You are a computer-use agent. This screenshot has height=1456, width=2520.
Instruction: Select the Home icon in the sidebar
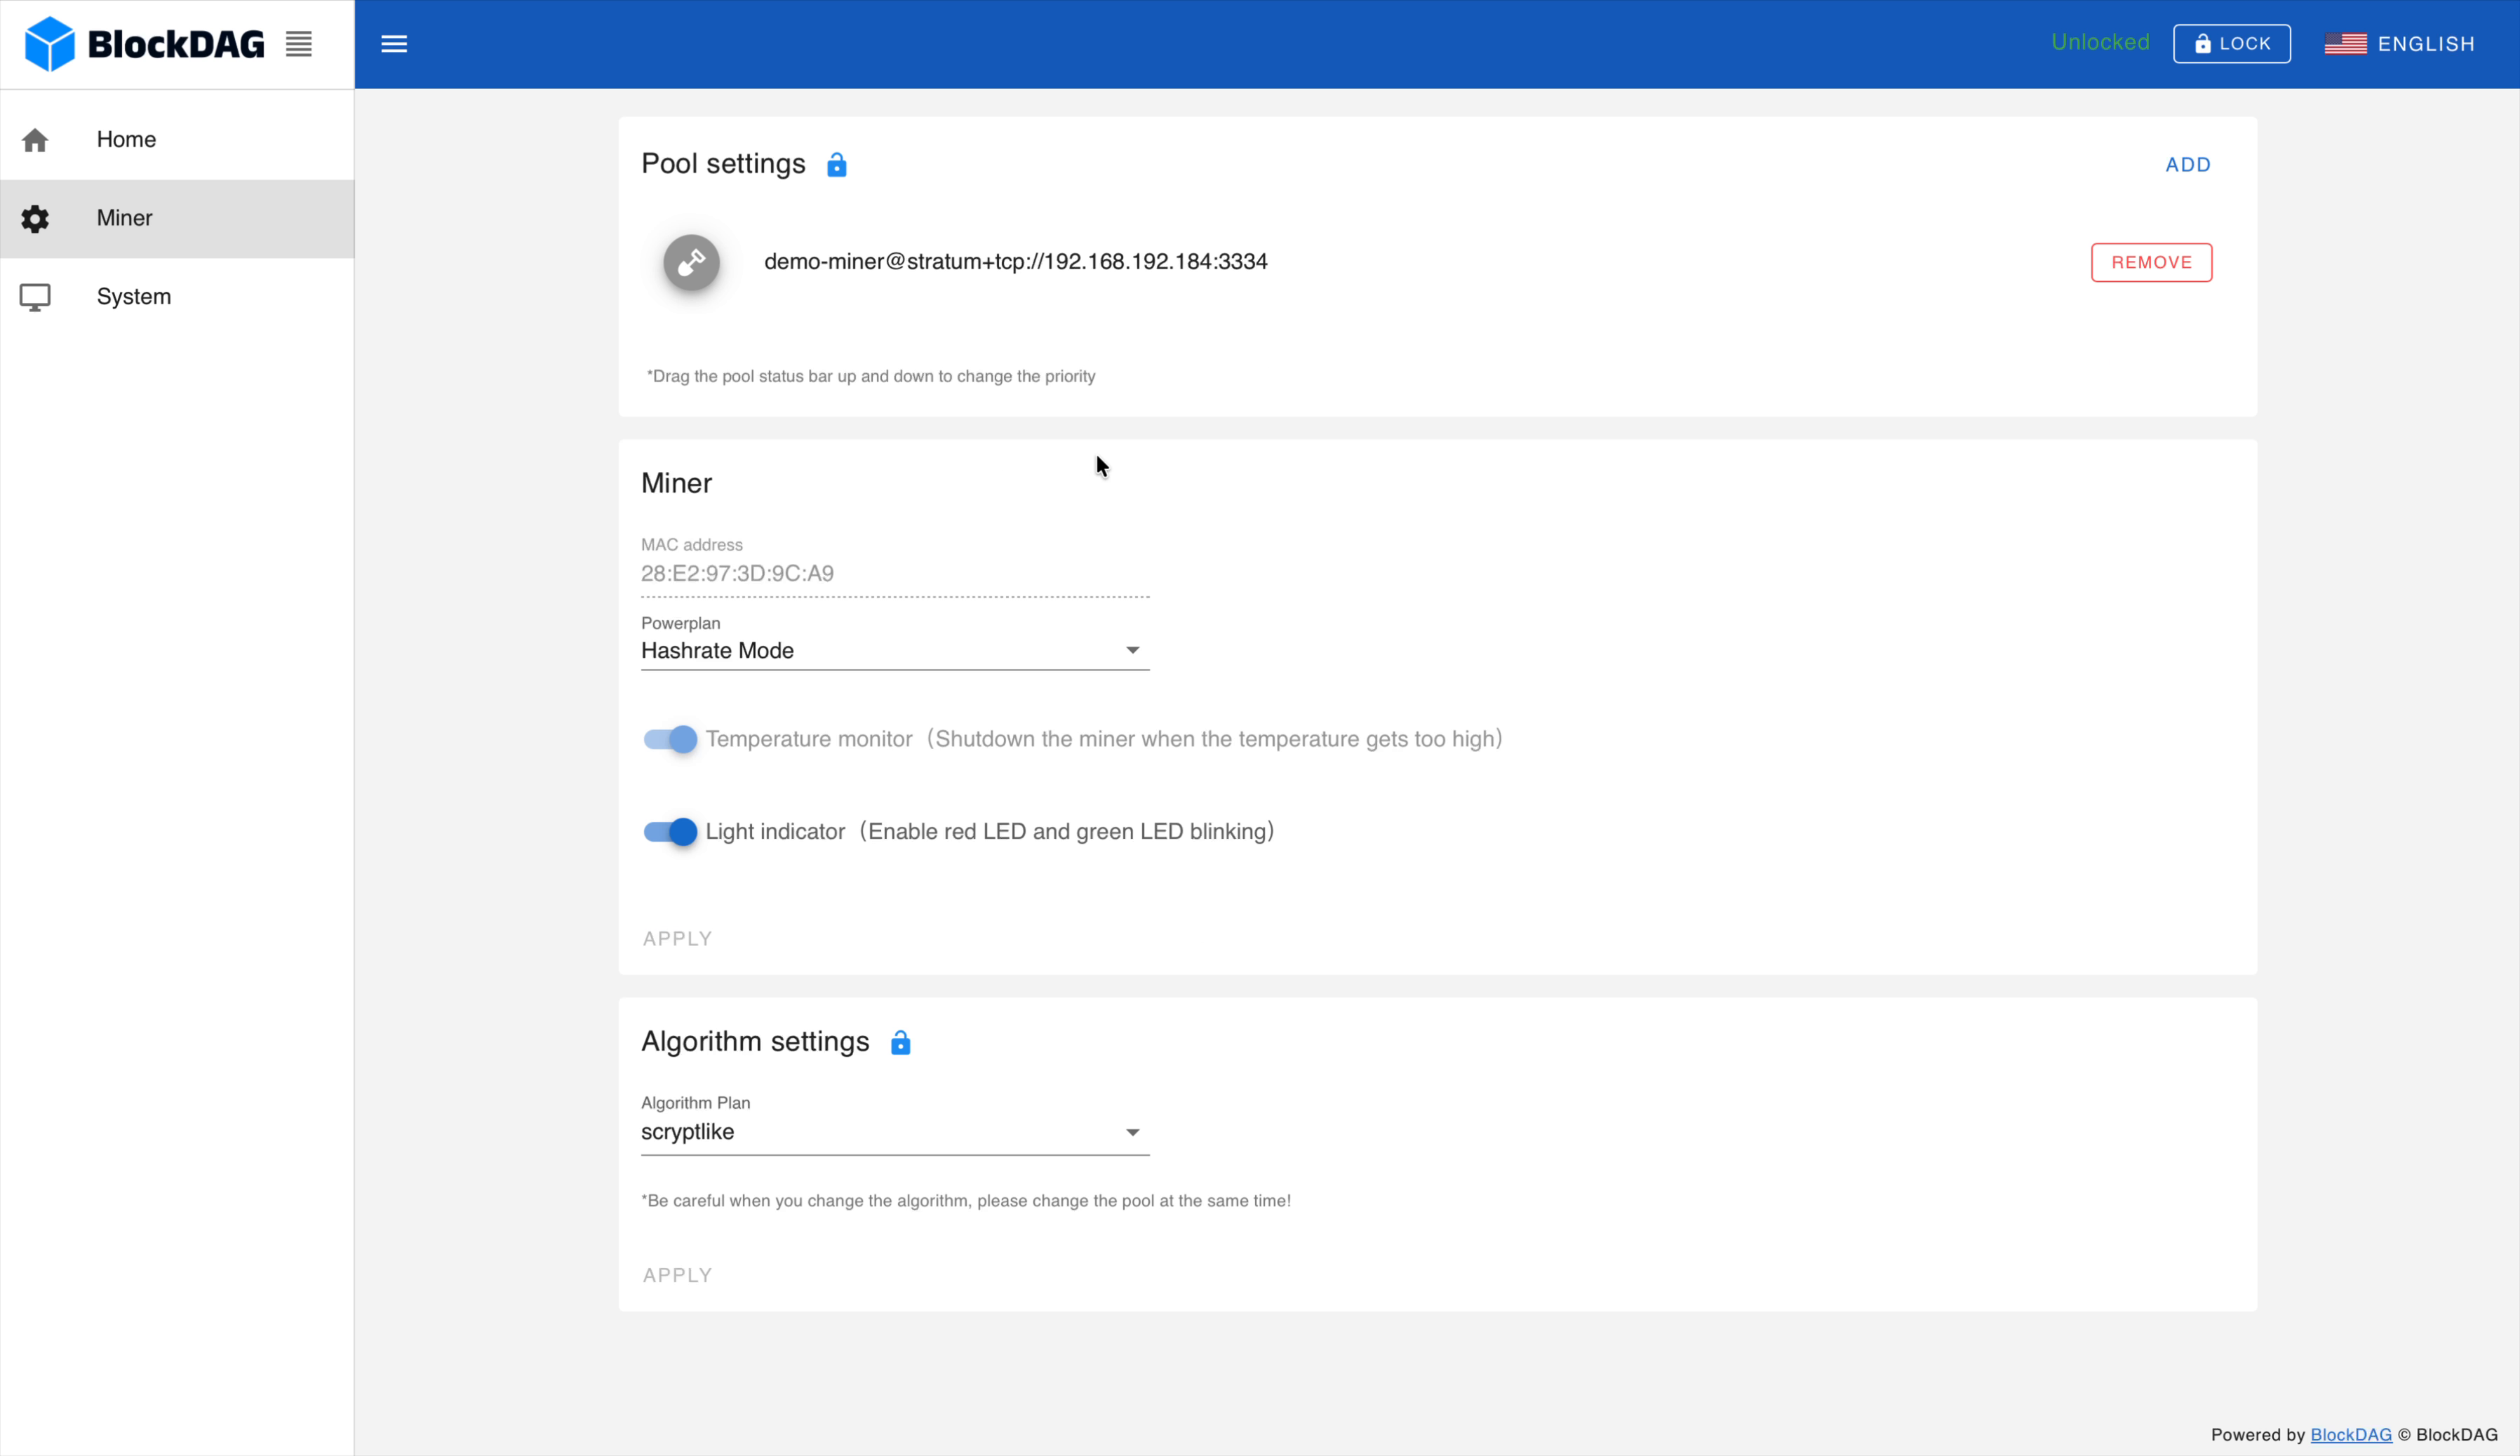[36, 139]
